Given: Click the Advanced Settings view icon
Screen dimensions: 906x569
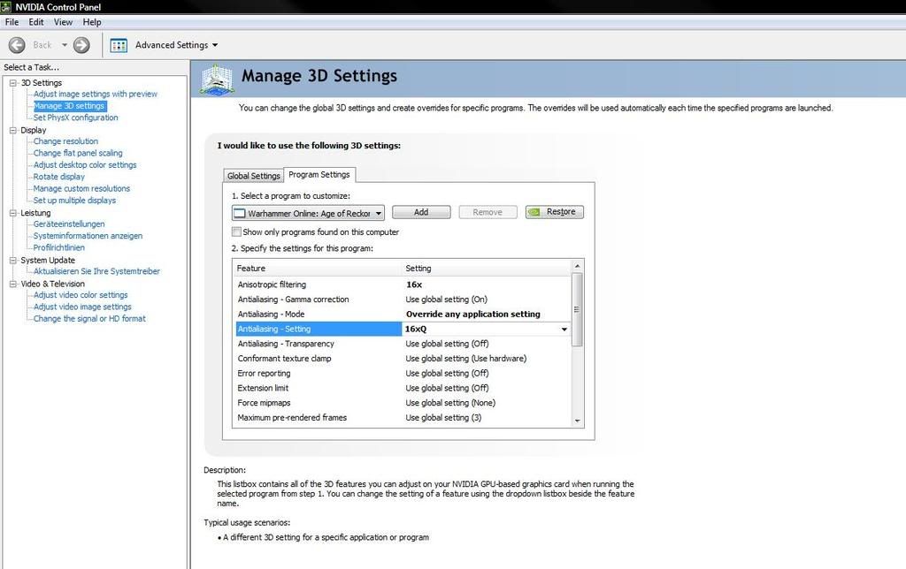Looking at the screenshot, I should [x=119, y=45].
